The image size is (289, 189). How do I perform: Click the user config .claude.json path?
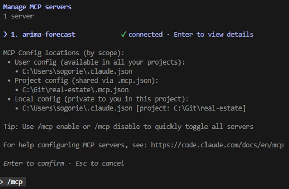(77, 71)
